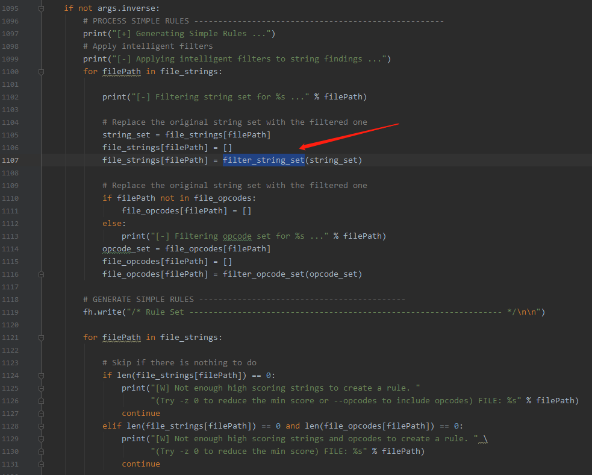The height and width of the screenshot is (475, 592).
Task: Click the continue keyword on line 1127
Action: [x=141, y=413]
